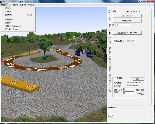Select the red box object beside brown loop
Viewport: 155px width, 124px height.
[66, 53]
